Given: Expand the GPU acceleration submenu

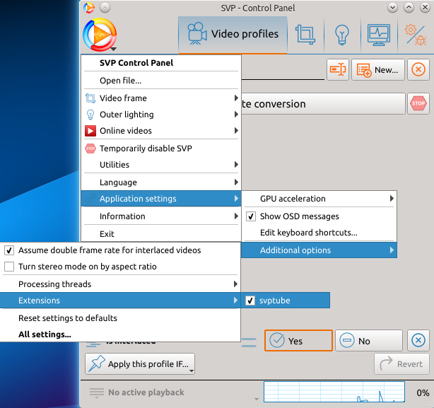Looking at the screenshot, I should 319,199.
